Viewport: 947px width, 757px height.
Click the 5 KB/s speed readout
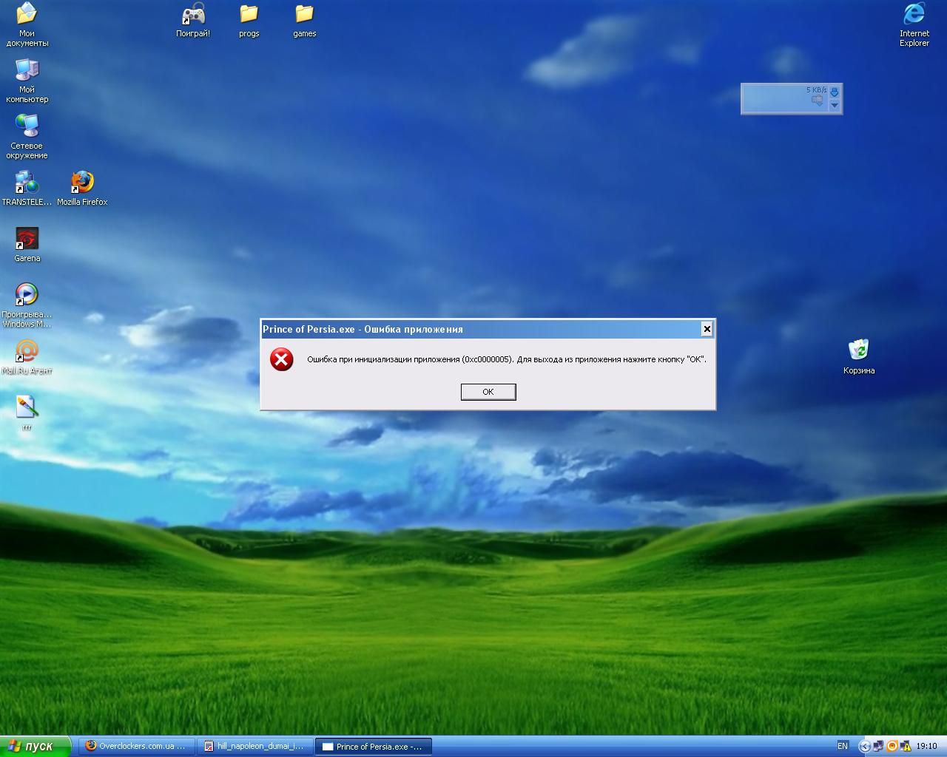click(x=816, y=89)
